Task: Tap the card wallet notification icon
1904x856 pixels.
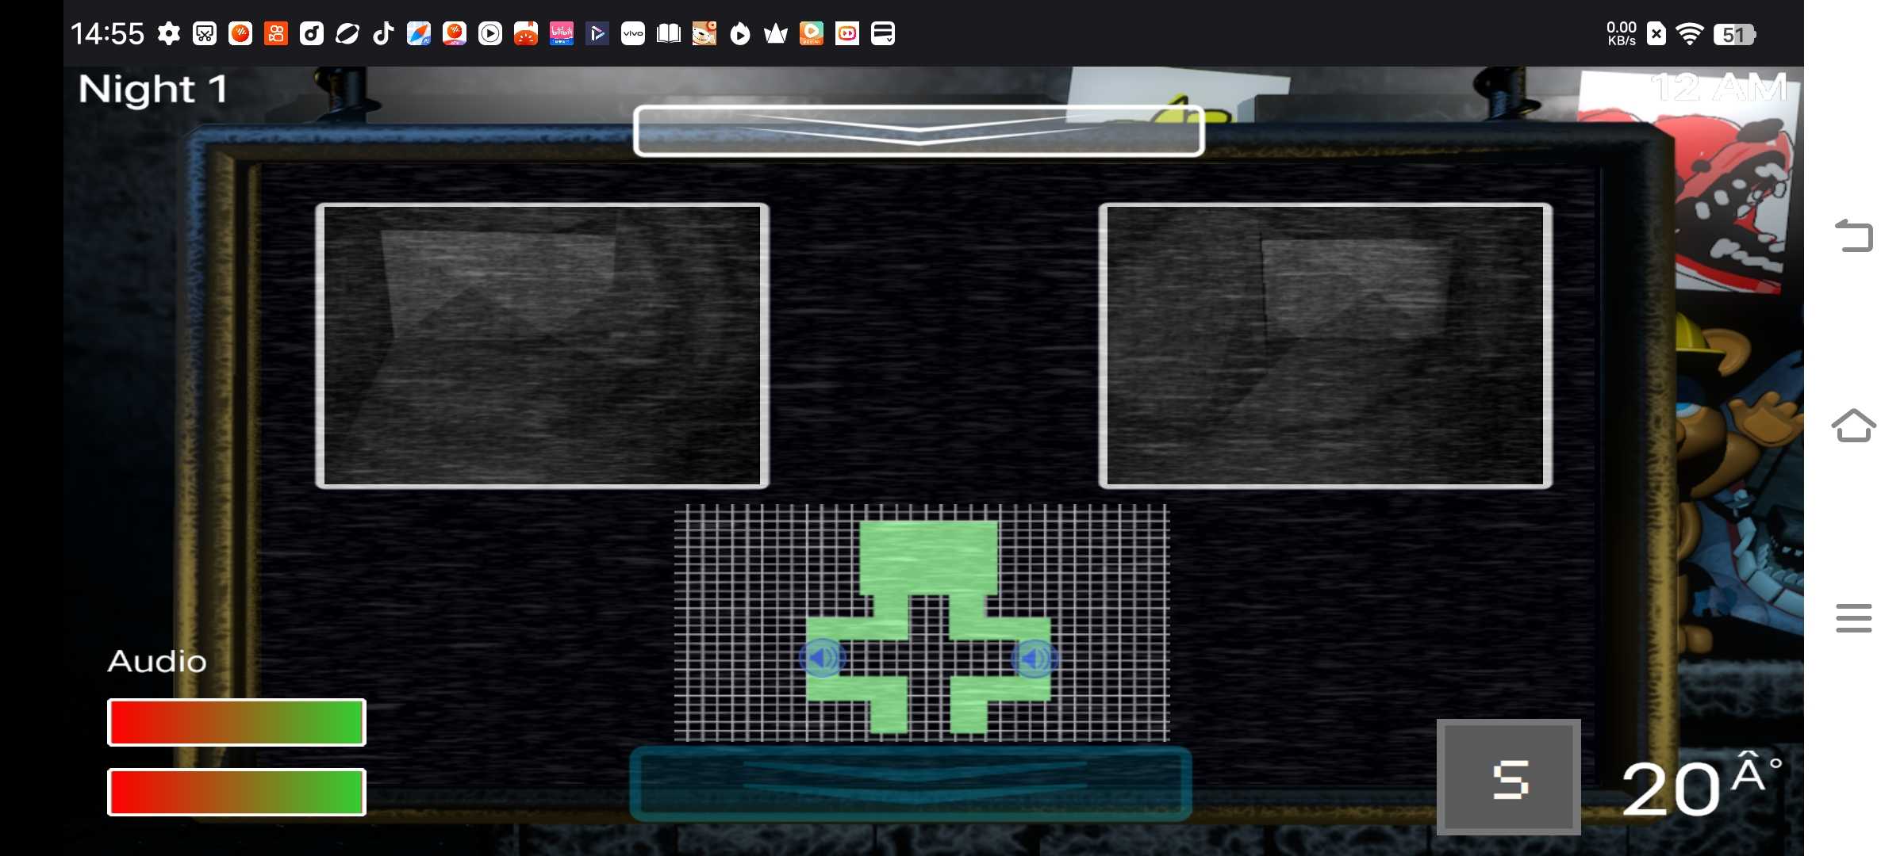Action: pyautogui.click(x=883, y=33)
